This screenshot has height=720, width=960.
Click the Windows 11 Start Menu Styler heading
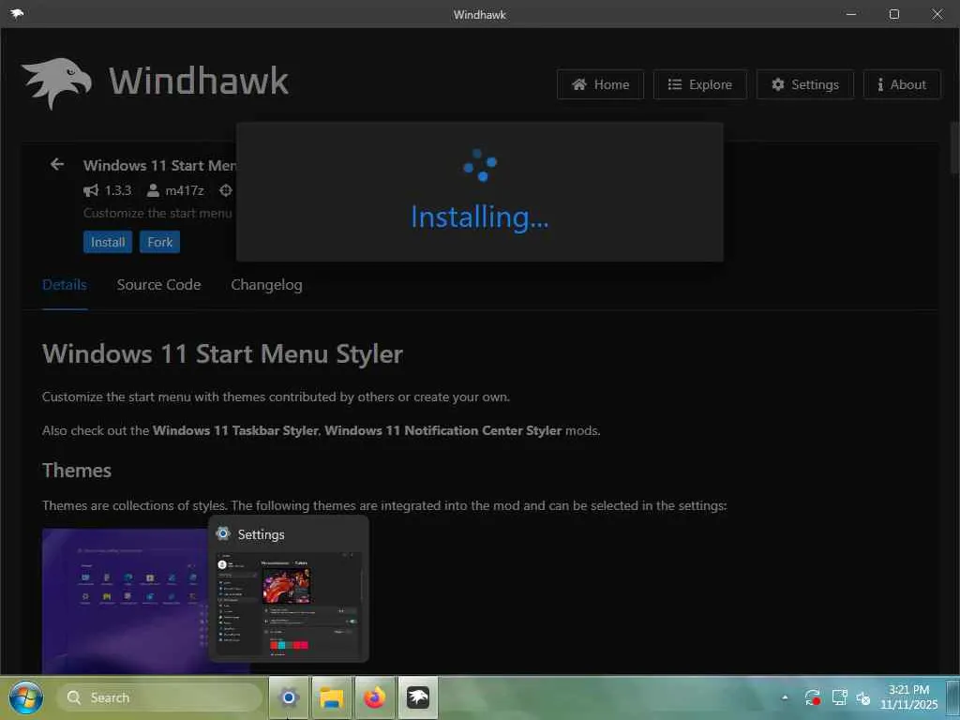[x=222, y=353]
